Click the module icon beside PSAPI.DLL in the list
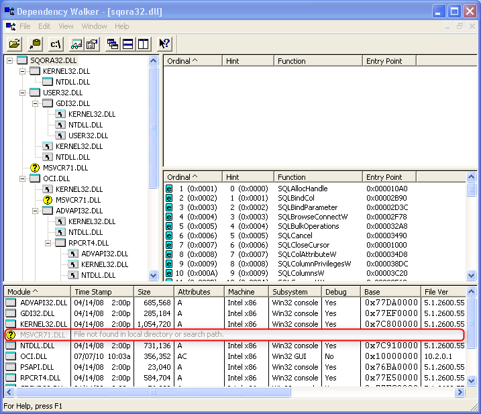The width and height of the screenshot is (481, 414). tap(11, 367)
